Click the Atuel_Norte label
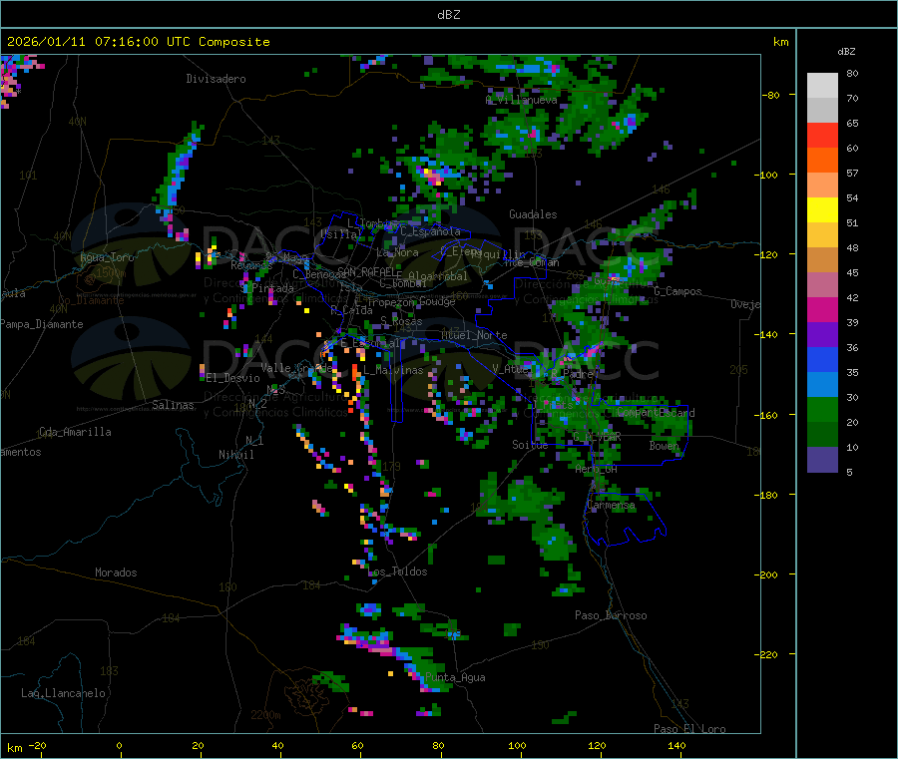898x759 pixels. [x=474, y=335]
